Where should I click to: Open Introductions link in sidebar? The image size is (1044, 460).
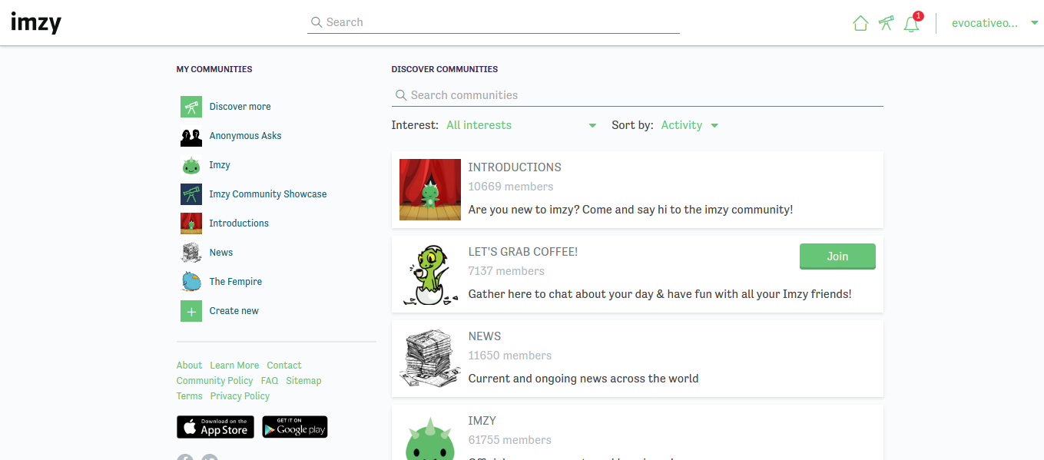click(x=239, y=223)
